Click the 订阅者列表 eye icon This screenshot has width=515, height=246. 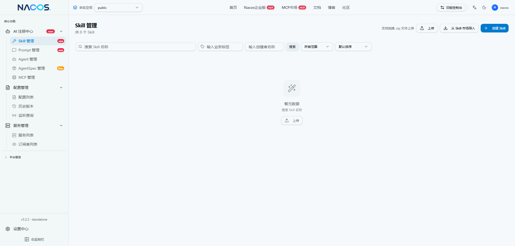coord(14,144)
